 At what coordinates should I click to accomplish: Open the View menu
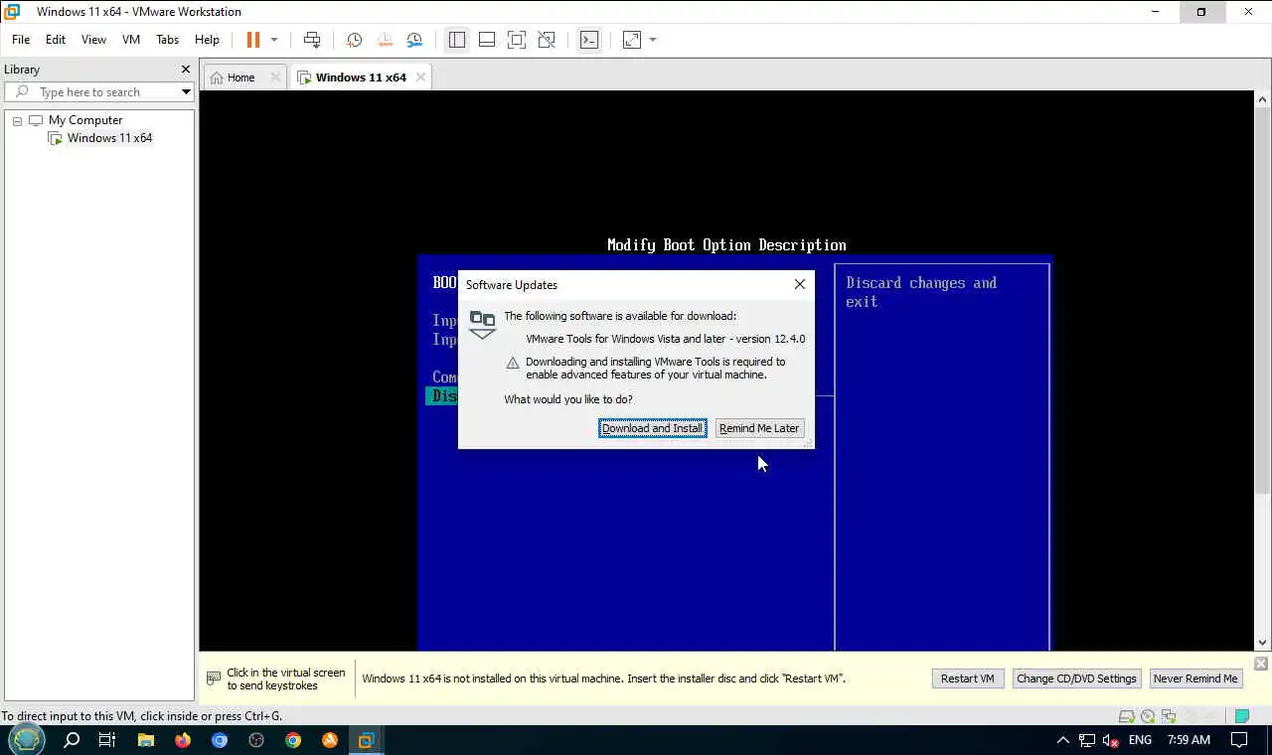click(93, 40)
